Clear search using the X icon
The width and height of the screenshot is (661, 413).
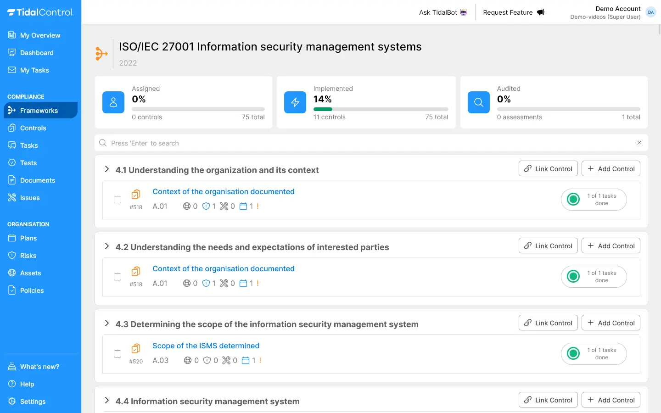tap(639, 143)
